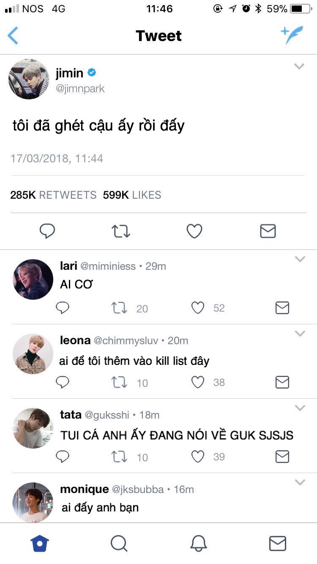Retweet leona's reply with 10 retweets

[120, 383]
